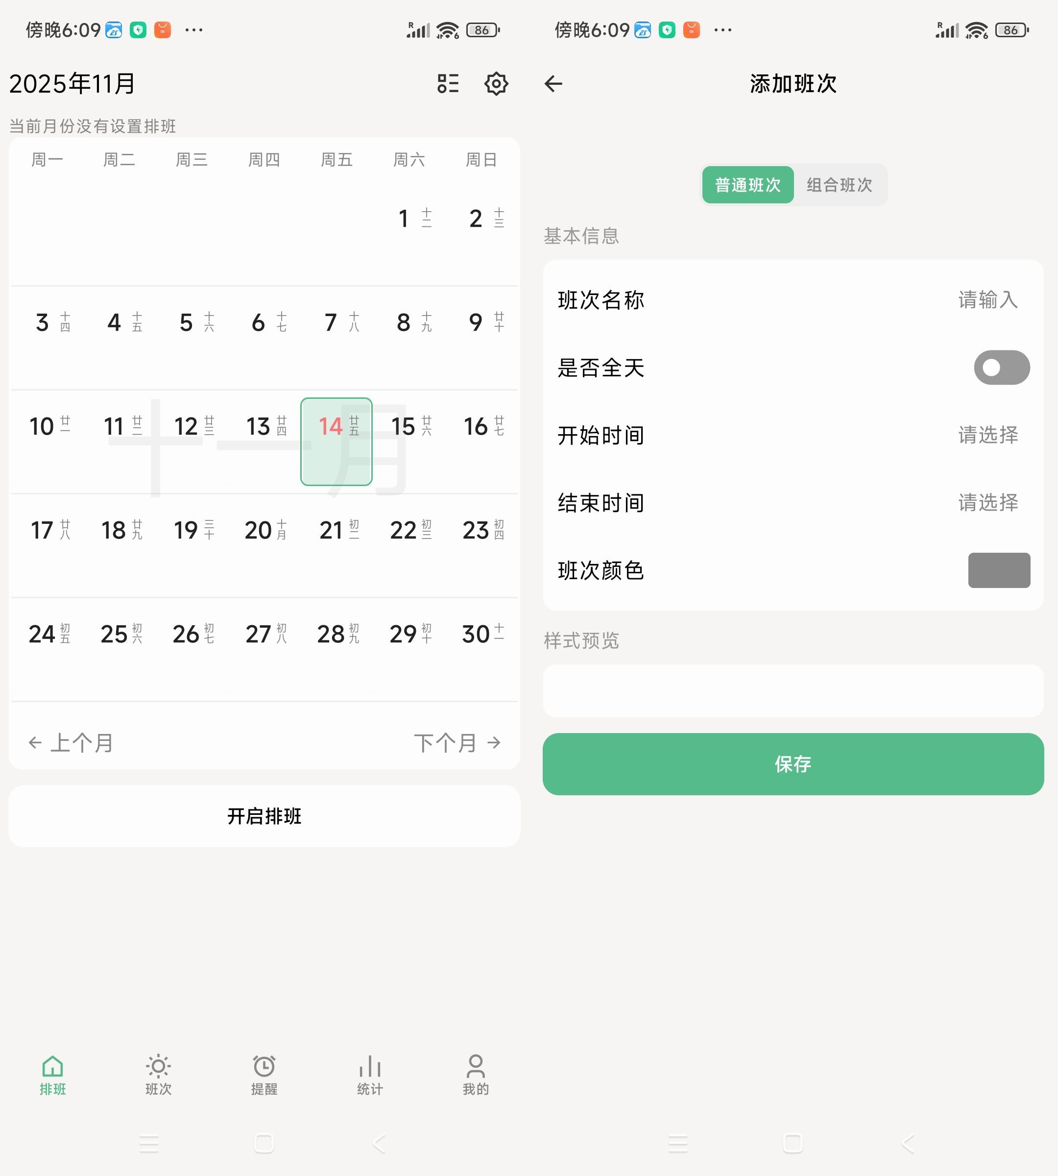1058x1176 pixels.
Task: Switch to the 组合班次 tab
Action: click(x=840, y=185)
